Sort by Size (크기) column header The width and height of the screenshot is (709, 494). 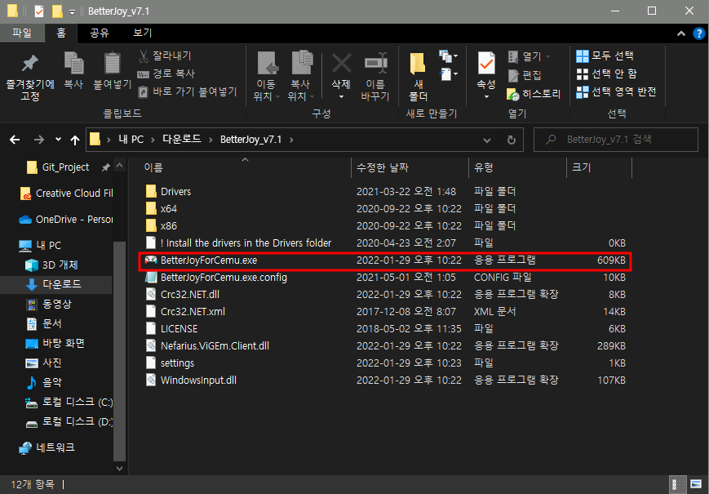[582, 168]
